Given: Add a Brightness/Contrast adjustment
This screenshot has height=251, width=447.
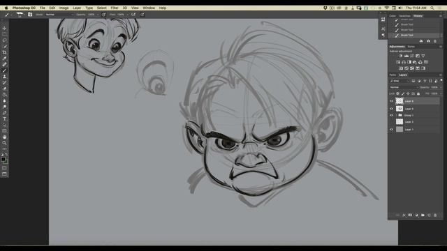Looking at the screenshot, I should 401,56.
